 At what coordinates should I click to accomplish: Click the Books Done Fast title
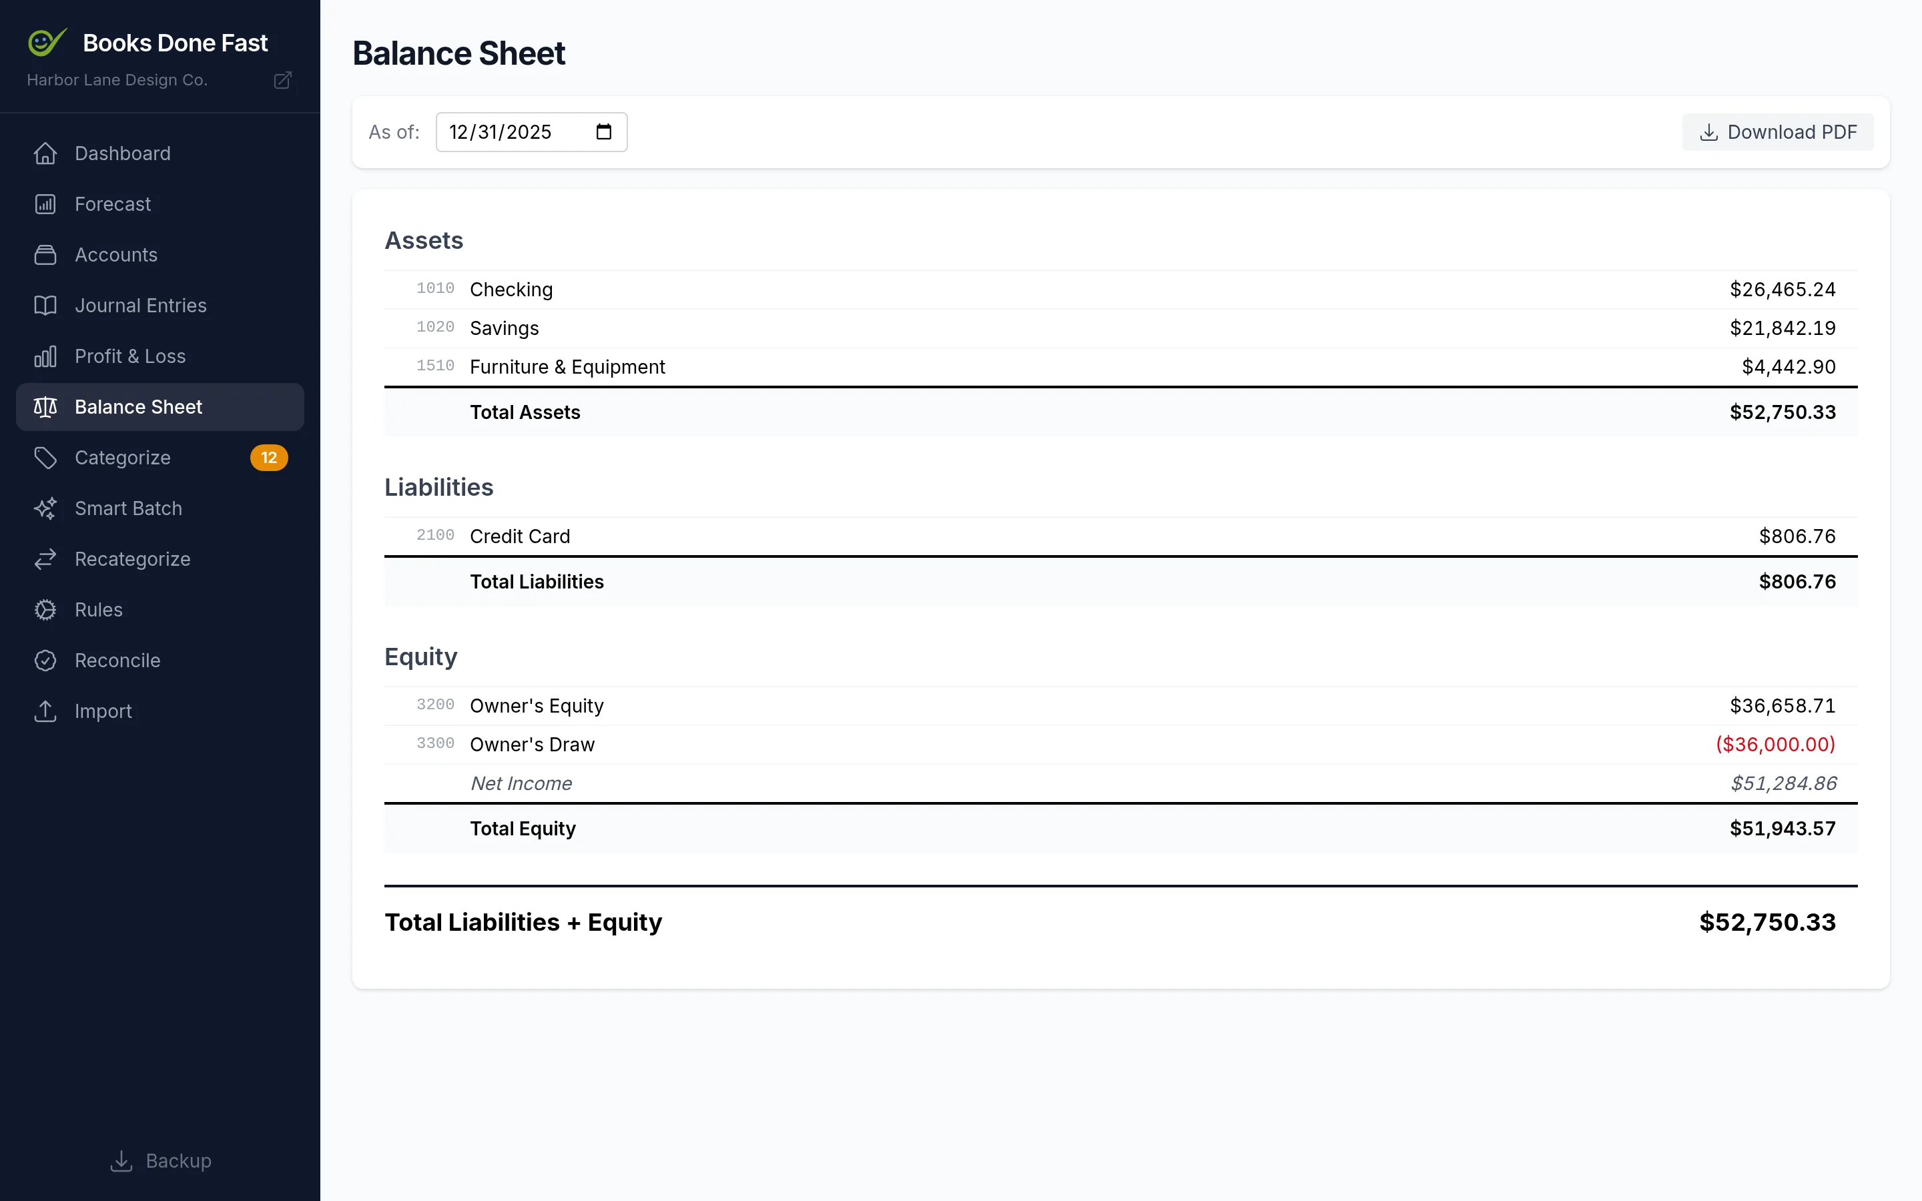click(176, 43)
